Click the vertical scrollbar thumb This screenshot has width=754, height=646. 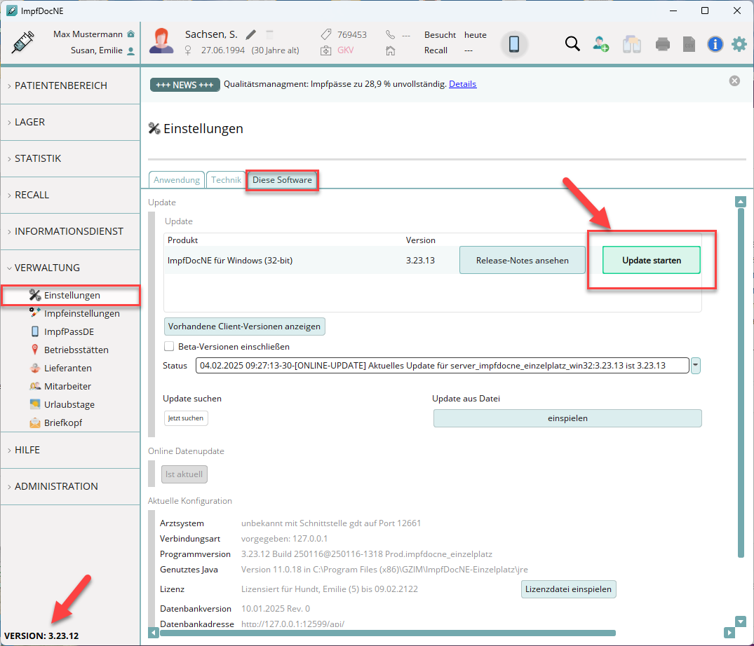point(741,383)
